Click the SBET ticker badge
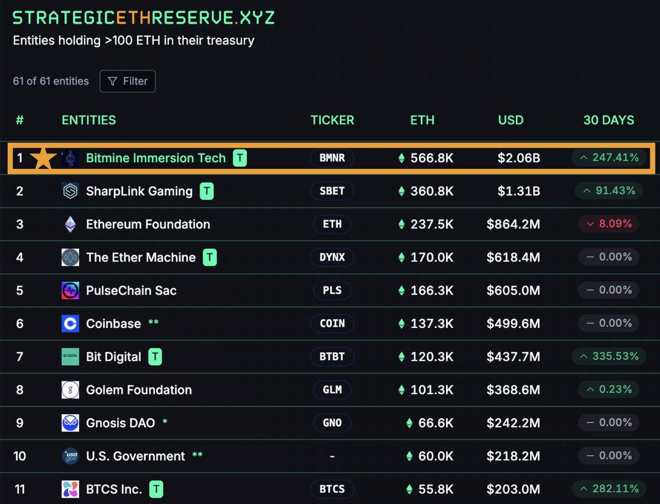This screenshot has width=660, height=504. (x=332, y=191)
